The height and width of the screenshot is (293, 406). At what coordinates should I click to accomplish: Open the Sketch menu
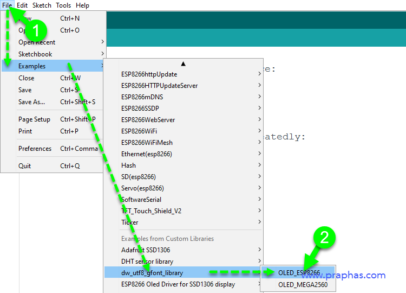(x=42, y=5)
